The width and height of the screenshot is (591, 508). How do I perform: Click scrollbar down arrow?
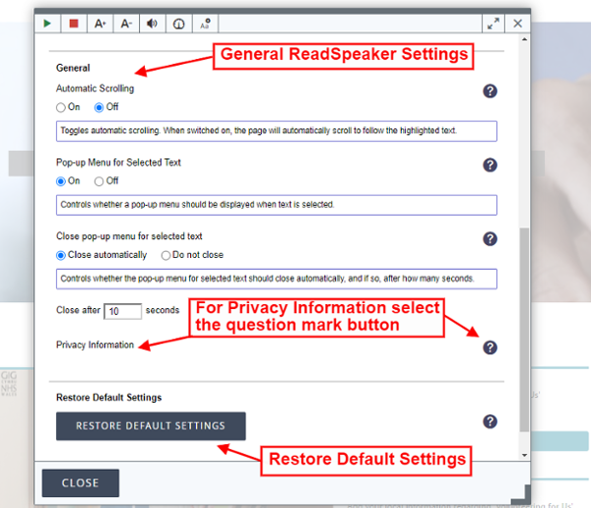[524, 455]
